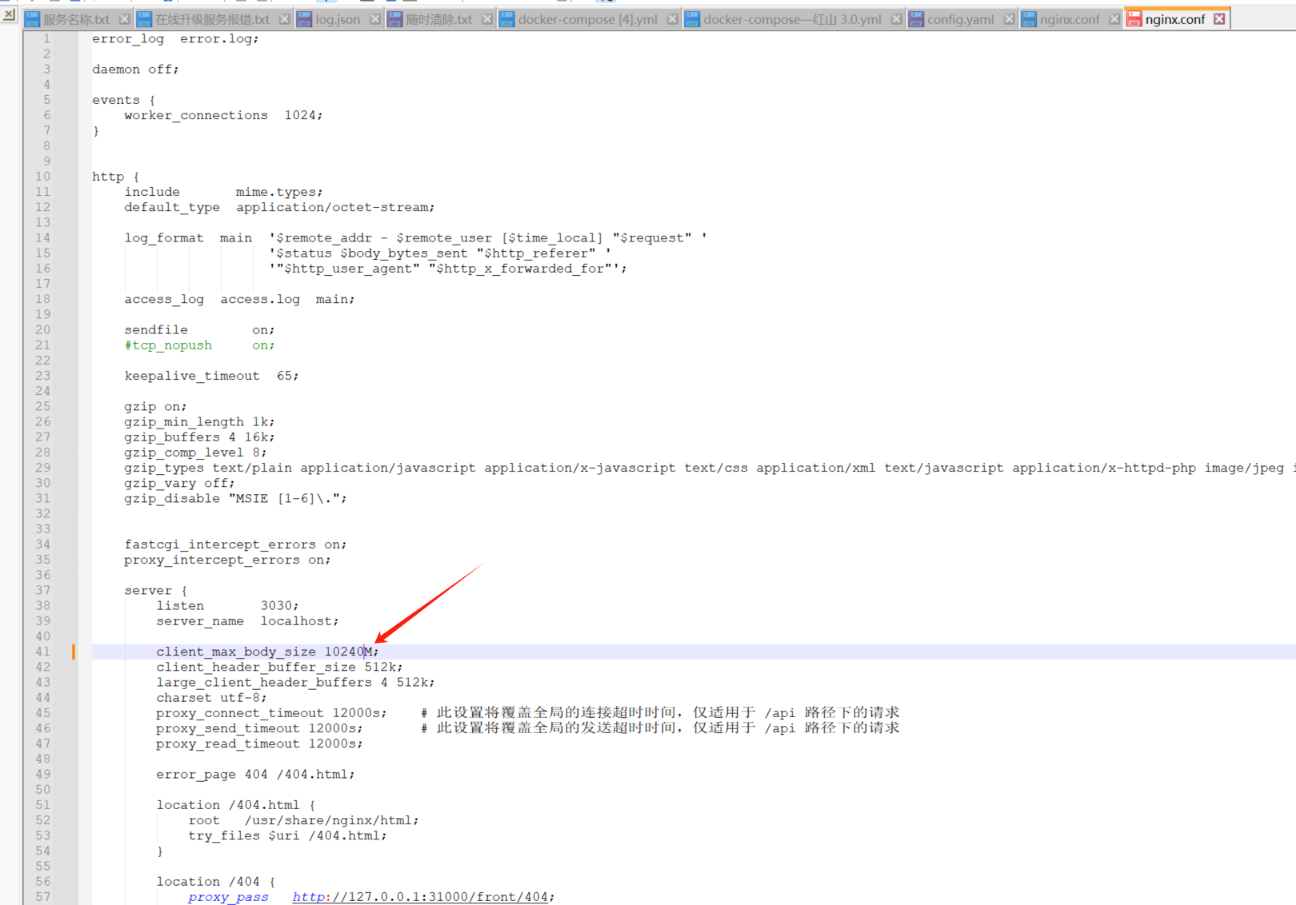The image size is (1296, 905).
Task: Click the "large_client_header_buffers 4 512k;" line
Action: pos(295,683)
